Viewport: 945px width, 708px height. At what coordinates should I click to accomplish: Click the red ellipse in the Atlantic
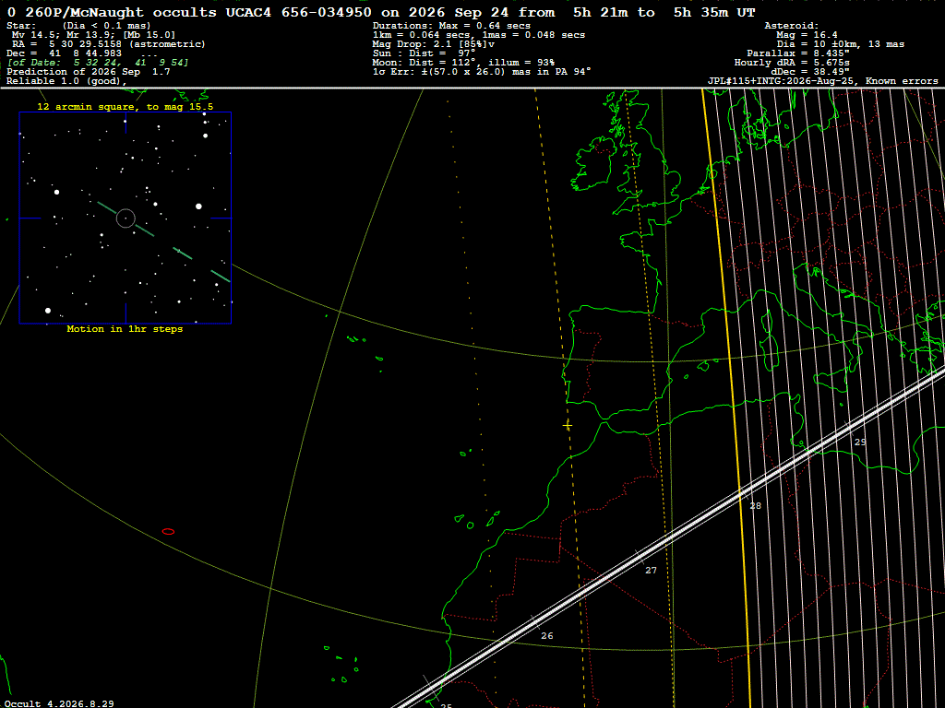point(169,532)
